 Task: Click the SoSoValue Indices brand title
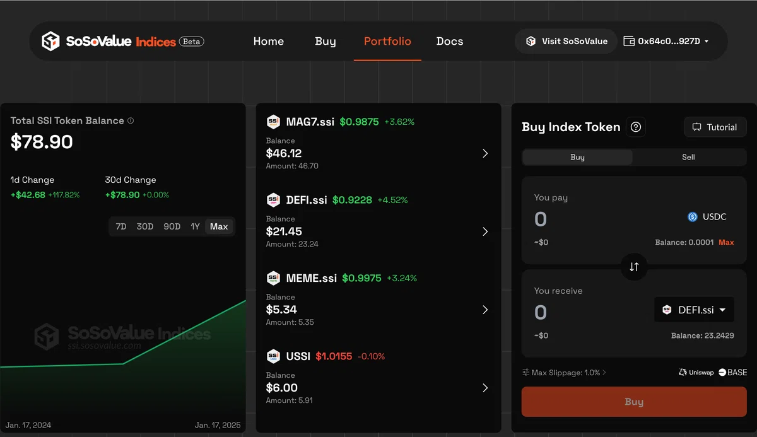click(x=121, y=42)
